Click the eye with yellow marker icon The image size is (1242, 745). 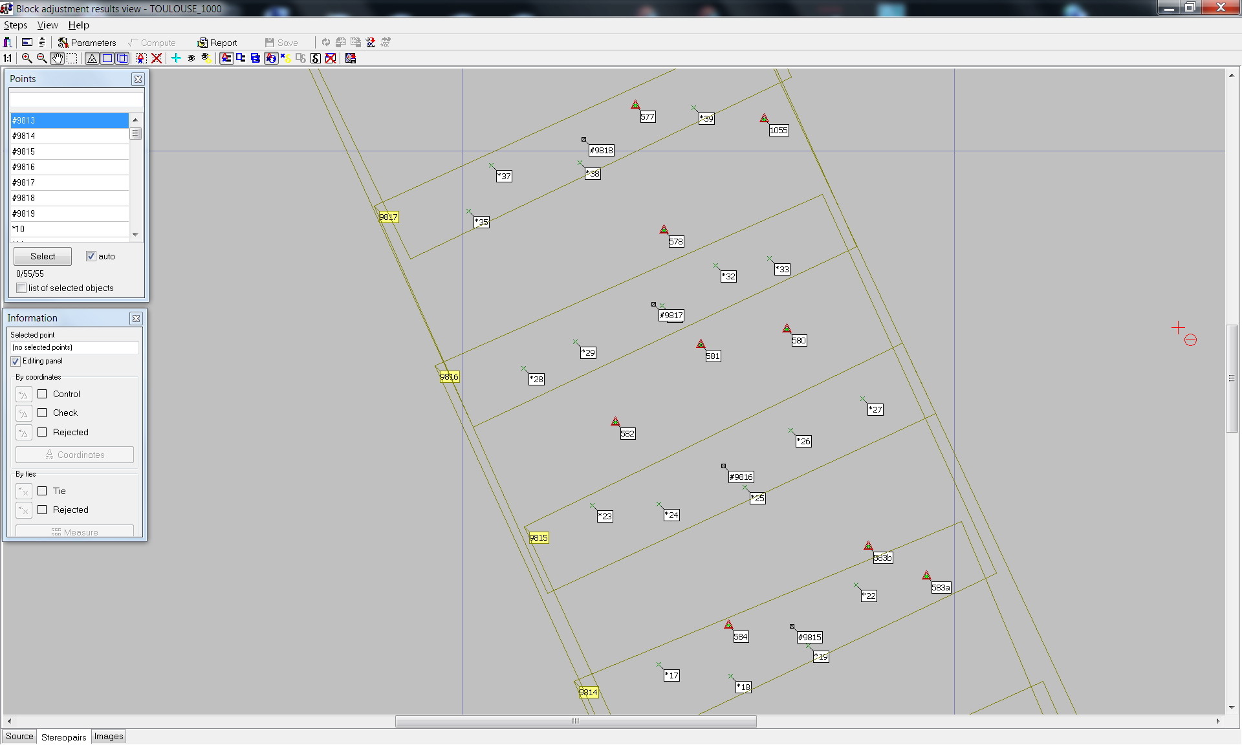click(206, 58)
